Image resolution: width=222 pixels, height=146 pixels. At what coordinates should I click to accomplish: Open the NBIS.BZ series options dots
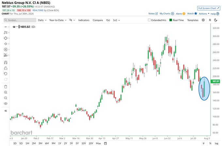17,27
